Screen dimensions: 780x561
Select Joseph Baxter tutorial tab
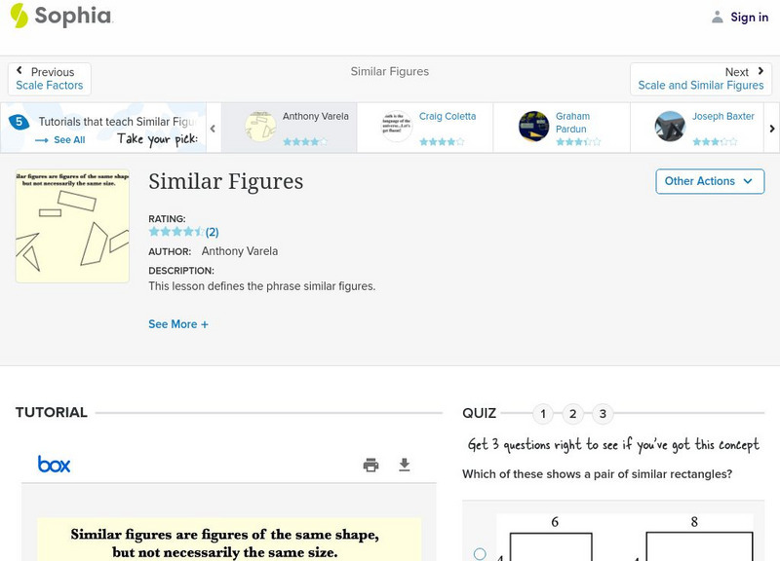tap(698, 128)
